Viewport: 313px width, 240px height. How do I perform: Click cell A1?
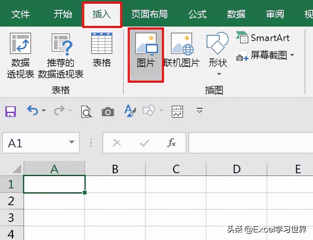(54, 184)
